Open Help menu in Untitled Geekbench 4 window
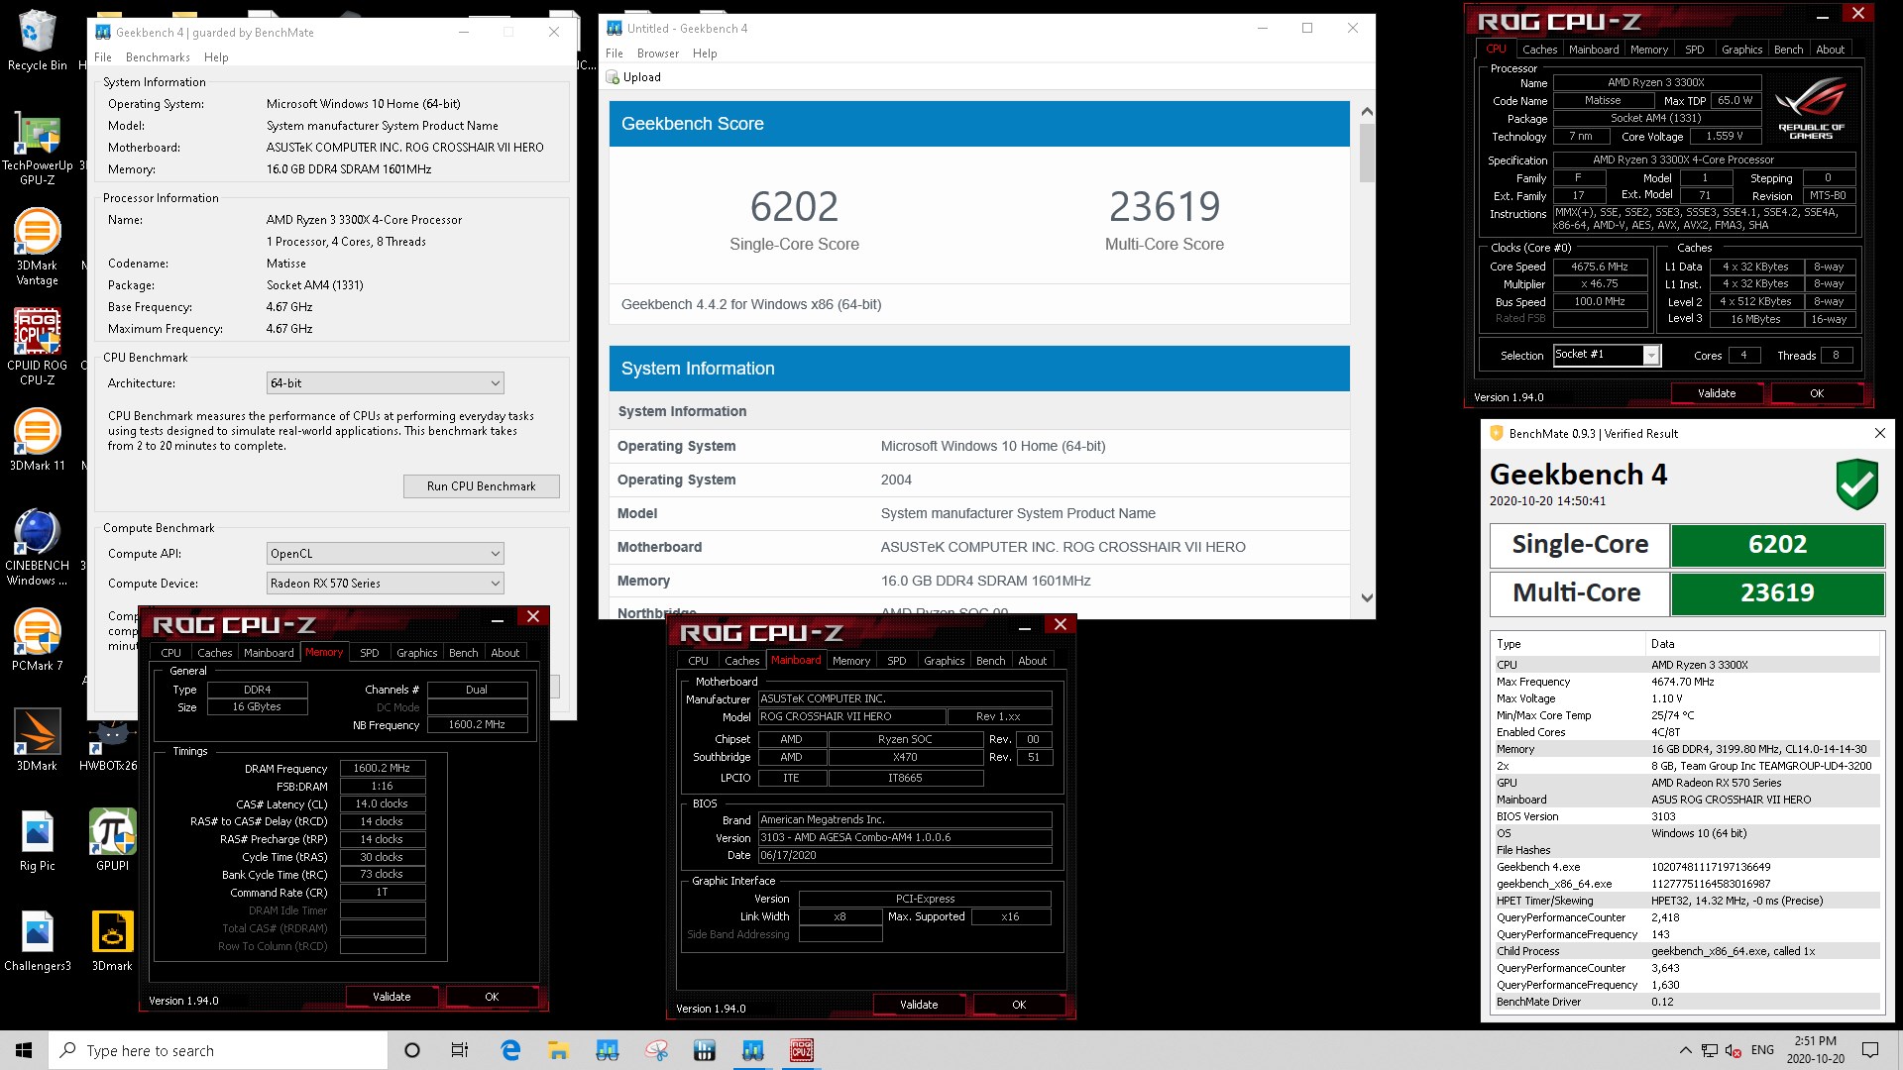 [x=705, y=53]
